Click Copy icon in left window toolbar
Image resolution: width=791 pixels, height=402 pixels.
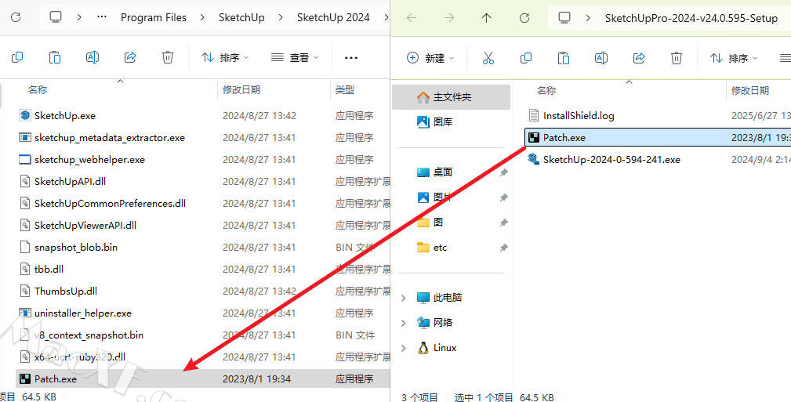tap(17, 57)
